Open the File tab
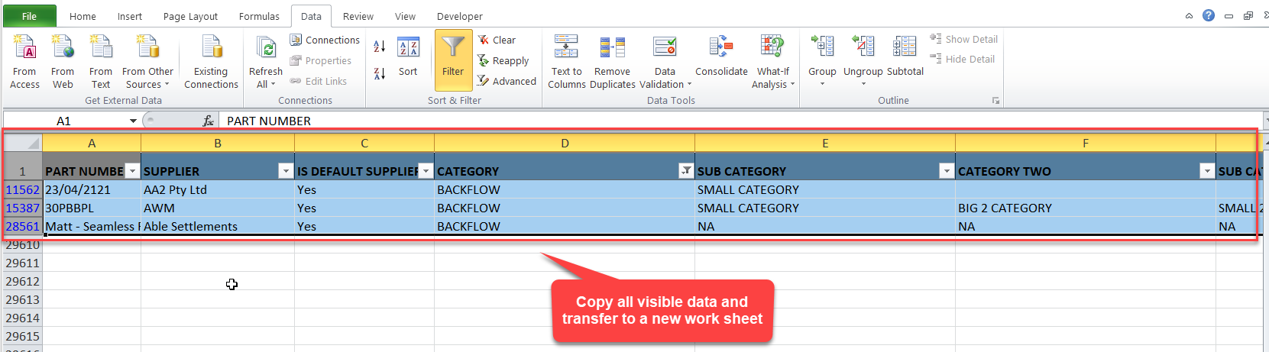Image resolution: width=1269 pixels, height=352 pixels. point(29,16)
